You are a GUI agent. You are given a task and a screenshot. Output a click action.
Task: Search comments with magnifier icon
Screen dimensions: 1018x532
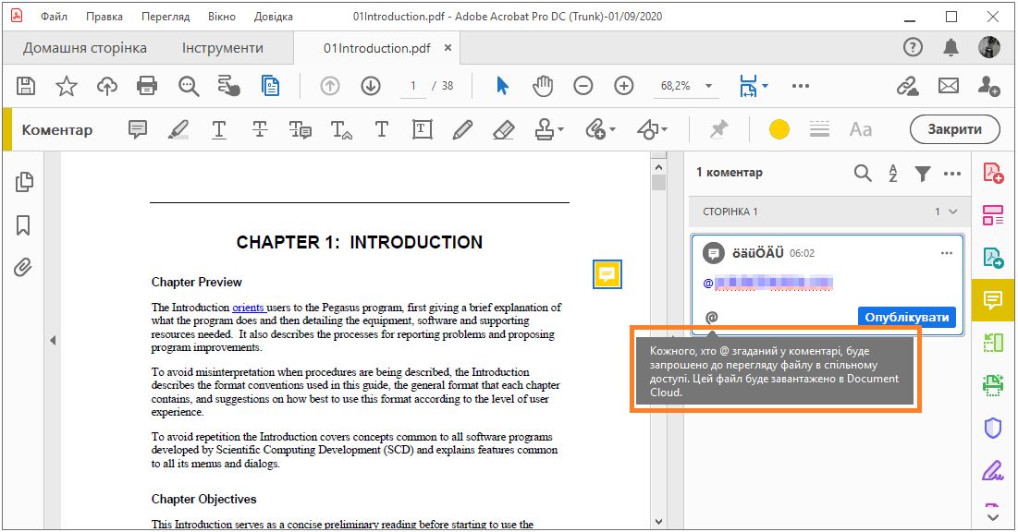point(862,174)
